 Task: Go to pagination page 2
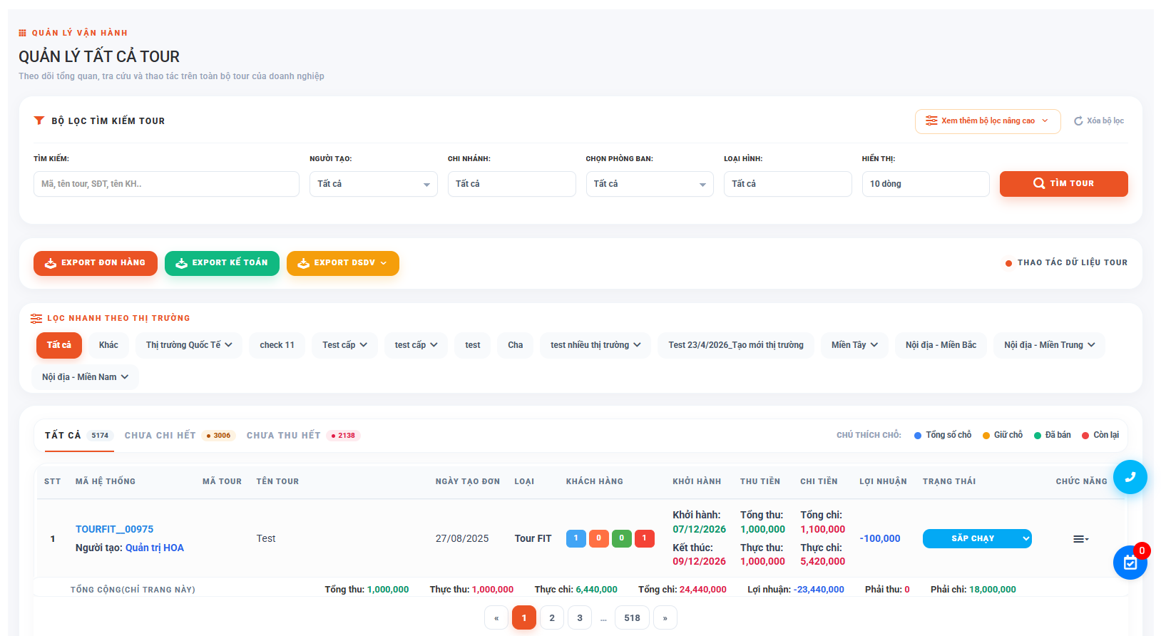pos(552,617)
